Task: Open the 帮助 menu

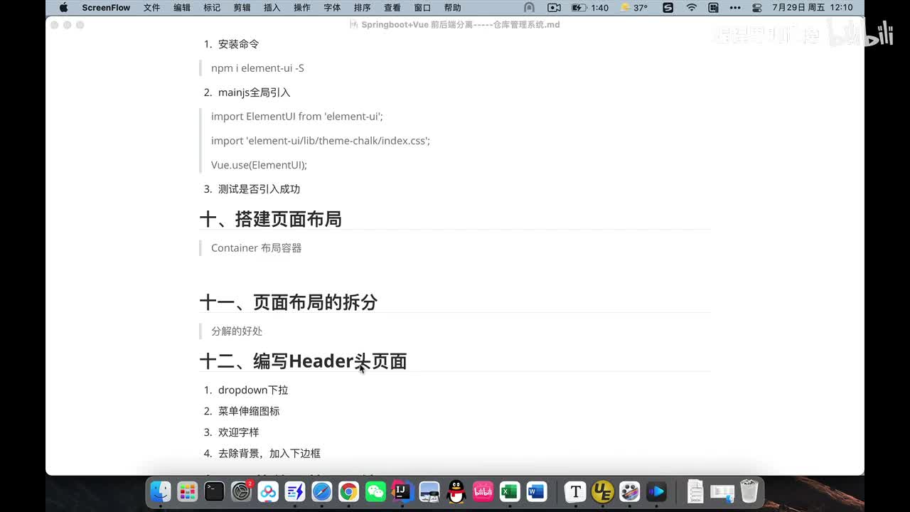Action: tap(452, 8)
